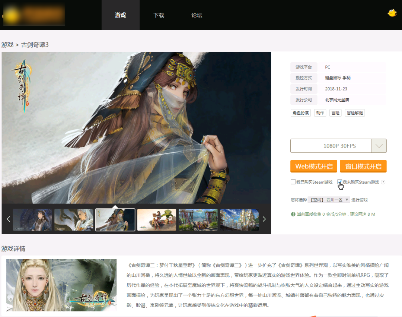Open the user avatar icon at top right
402x317 pixels.
tap(392, 13)
